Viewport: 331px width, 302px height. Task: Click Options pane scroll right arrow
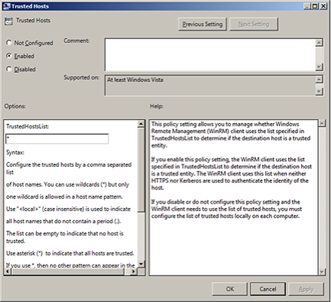[x=133, y=272]
